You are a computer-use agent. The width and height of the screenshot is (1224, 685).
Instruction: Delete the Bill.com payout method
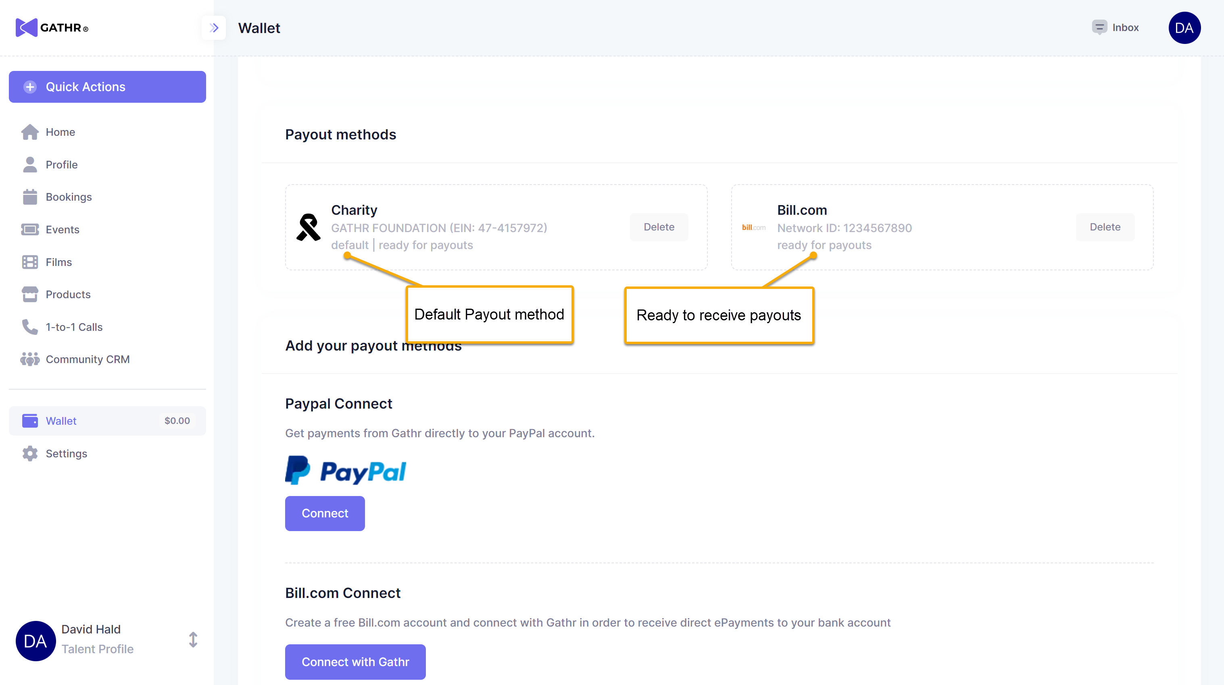tap(1105, 227)
